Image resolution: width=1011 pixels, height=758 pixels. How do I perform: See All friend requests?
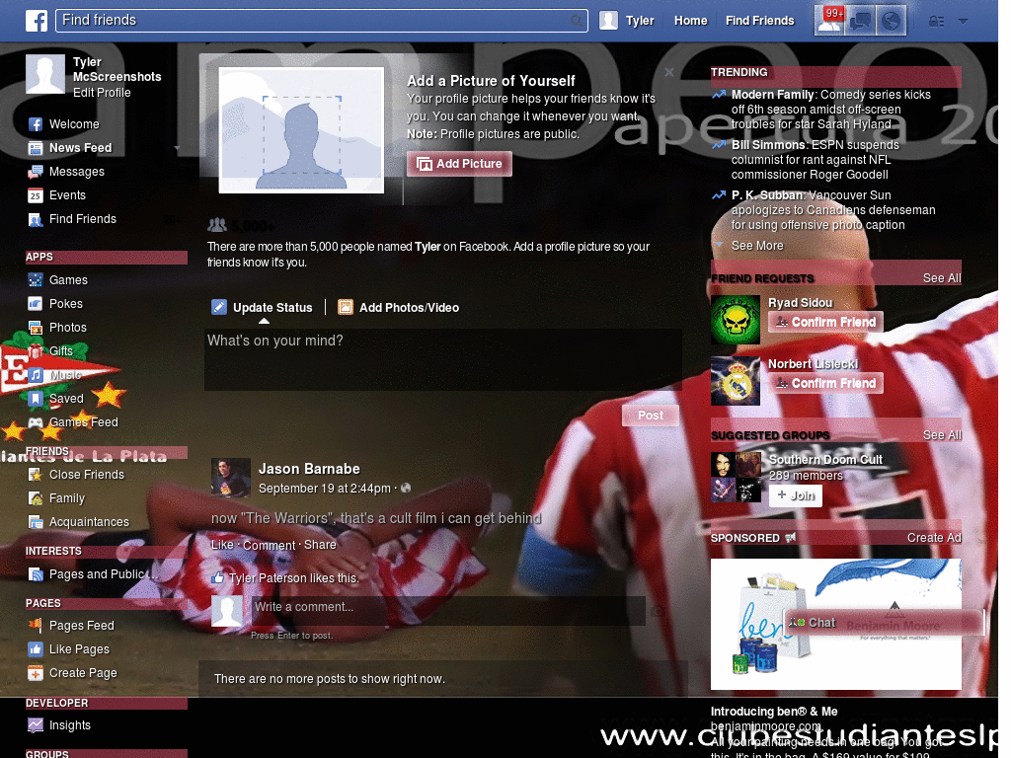point(941,278)
